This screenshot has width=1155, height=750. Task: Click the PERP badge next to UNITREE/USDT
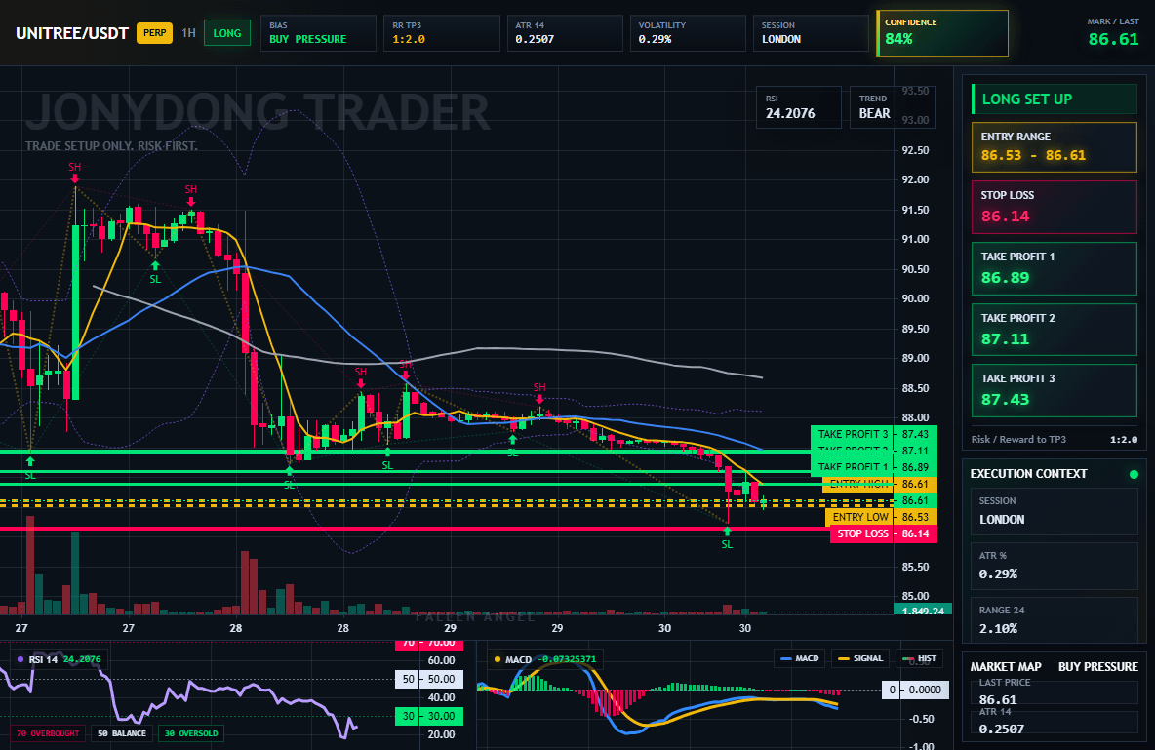154,33
